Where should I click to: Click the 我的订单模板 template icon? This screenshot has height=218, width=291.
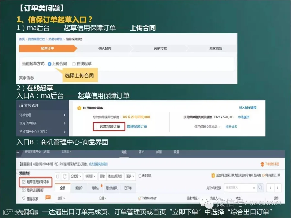click(24, 190)
